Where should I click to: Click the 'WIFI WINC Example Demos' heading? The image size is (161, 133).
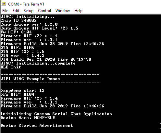point(30,79)
